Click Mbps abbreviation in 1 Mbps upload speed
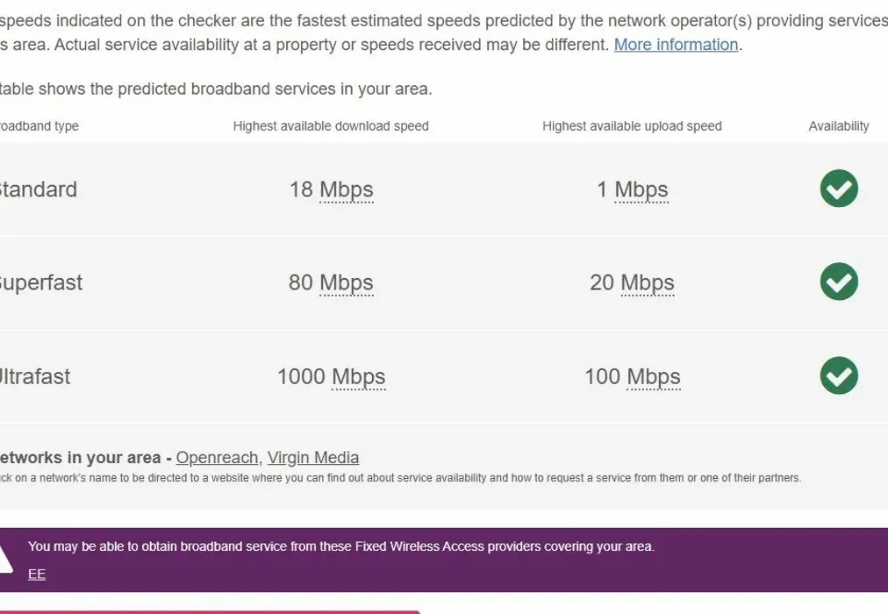 point(641,189)
